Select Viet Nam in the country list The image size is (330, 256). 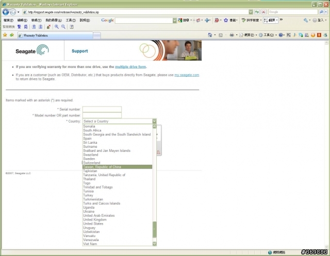tap(117, 244)
